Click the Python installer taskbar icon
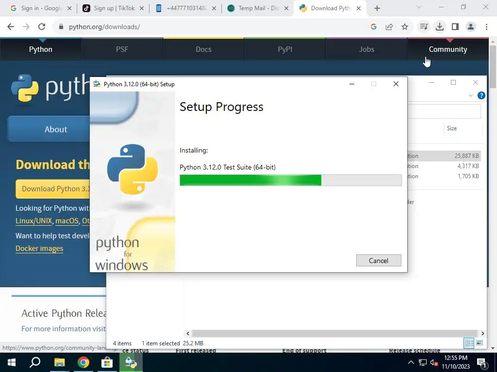Viewport: 497px width, 372px height. (131, 362)
